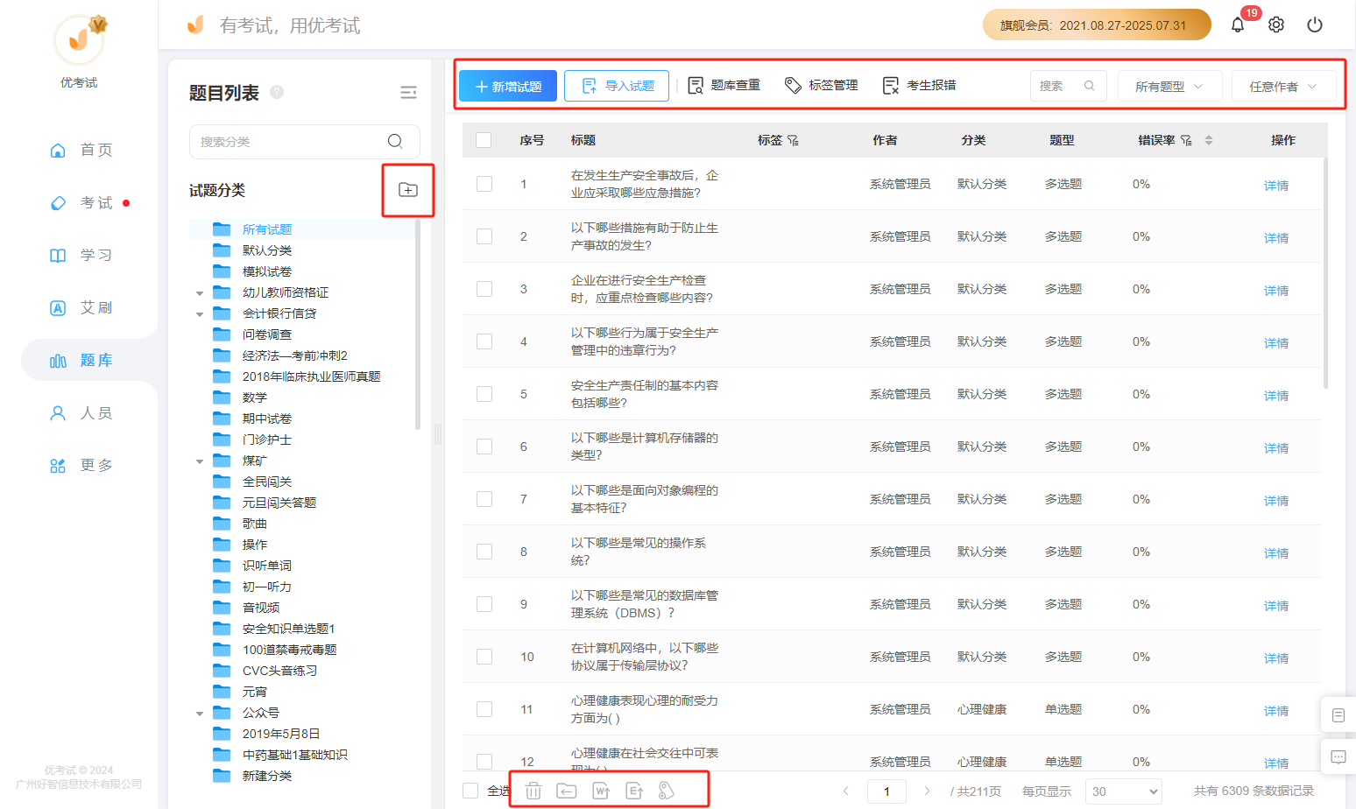Check row 1 question checkbox
Viewport: 1356px width, 809px height.
(484, 184)
